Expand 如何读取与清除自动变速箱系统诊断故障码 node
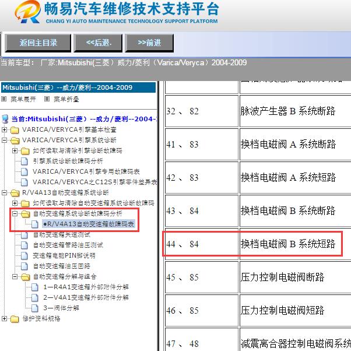 click(15, 203)
